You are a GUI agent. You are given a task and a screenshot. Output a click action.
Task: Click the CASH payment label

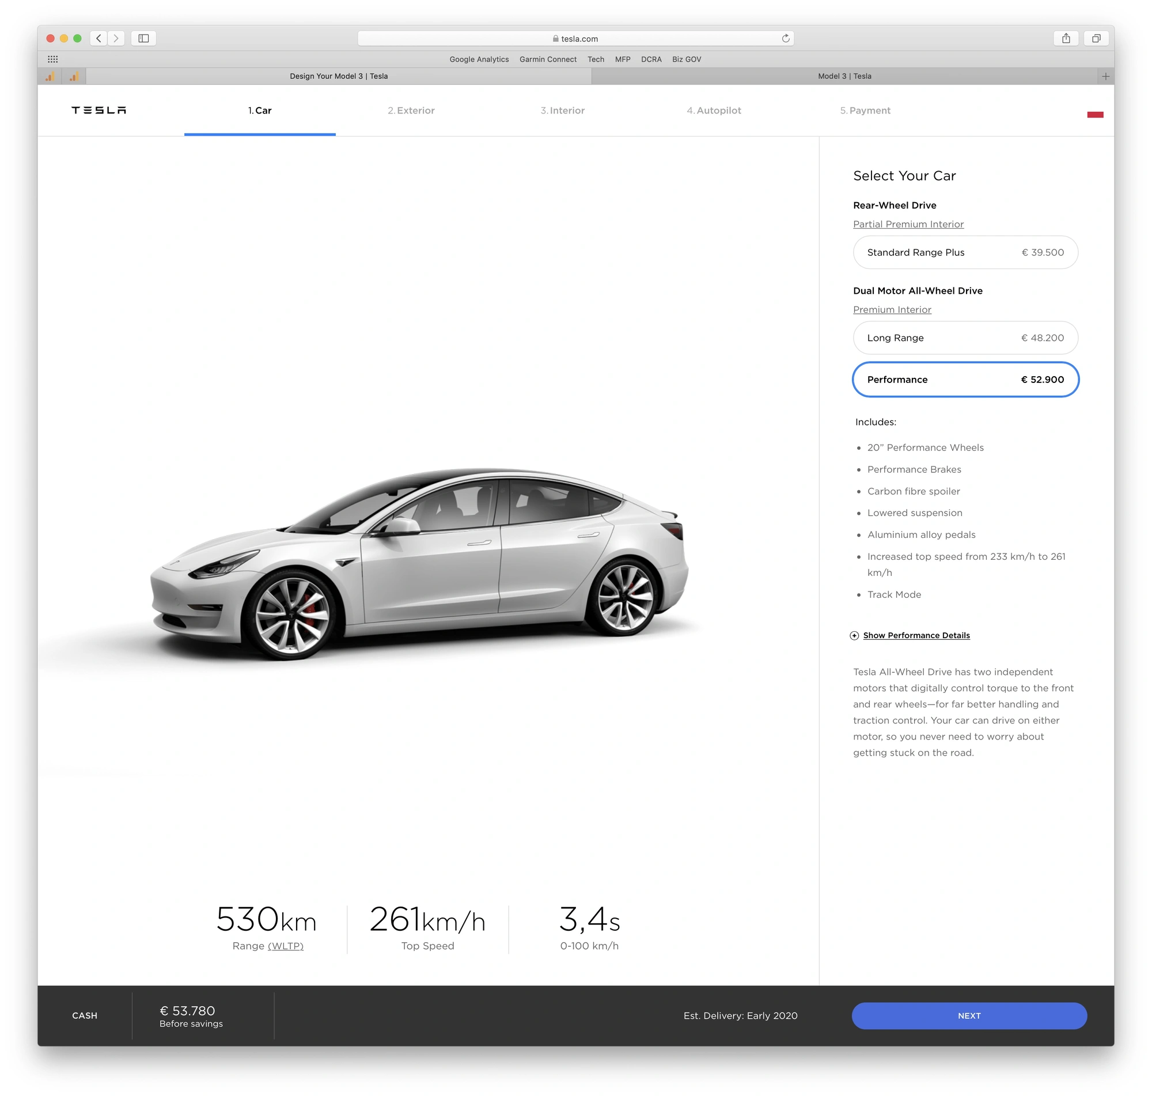click(85, 1016)
